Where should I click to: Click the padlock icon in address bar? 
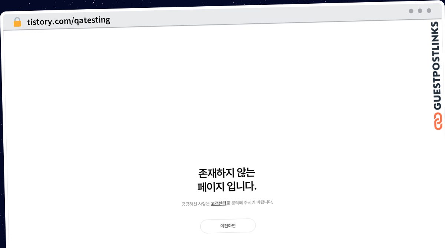click(x=17, y=22)
